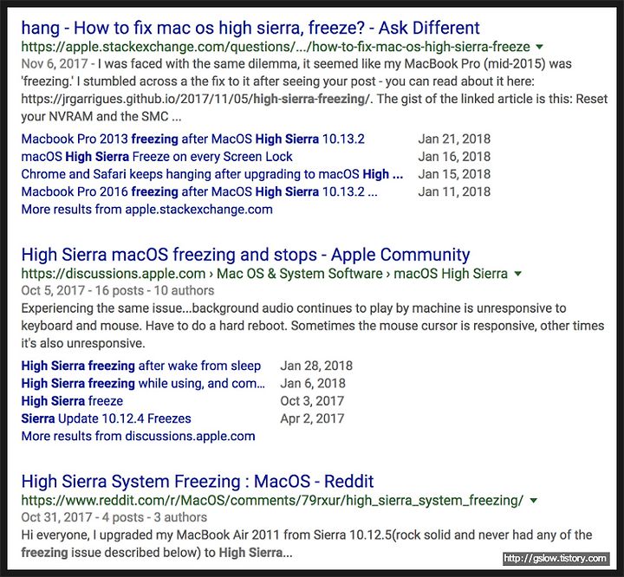Viewport: 624px width, 577px height.
Task: Click the 'Apr 2, 2017' date
Action: [x=312, y=418]
